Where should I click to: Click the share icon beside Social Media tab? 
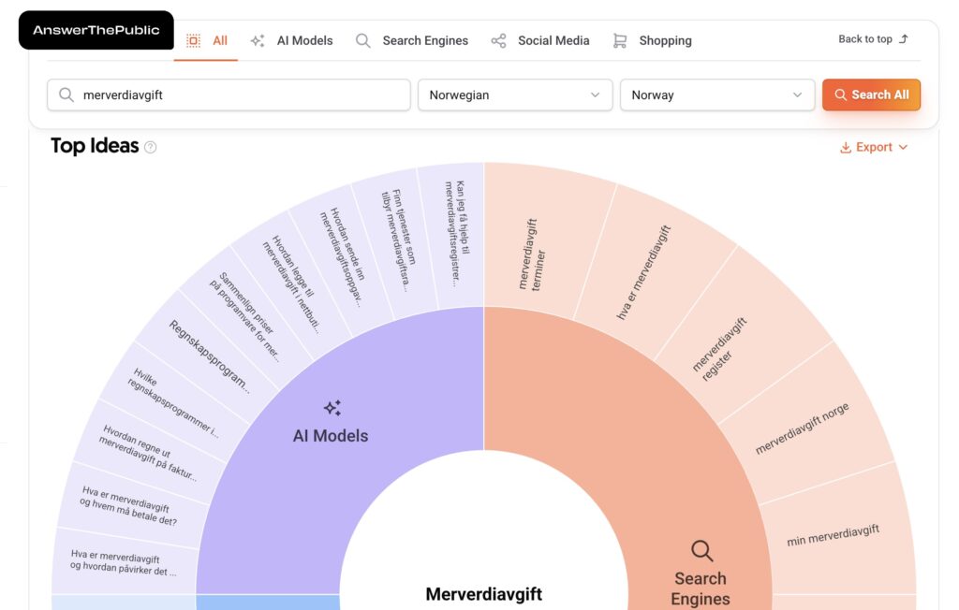point(498,41)
